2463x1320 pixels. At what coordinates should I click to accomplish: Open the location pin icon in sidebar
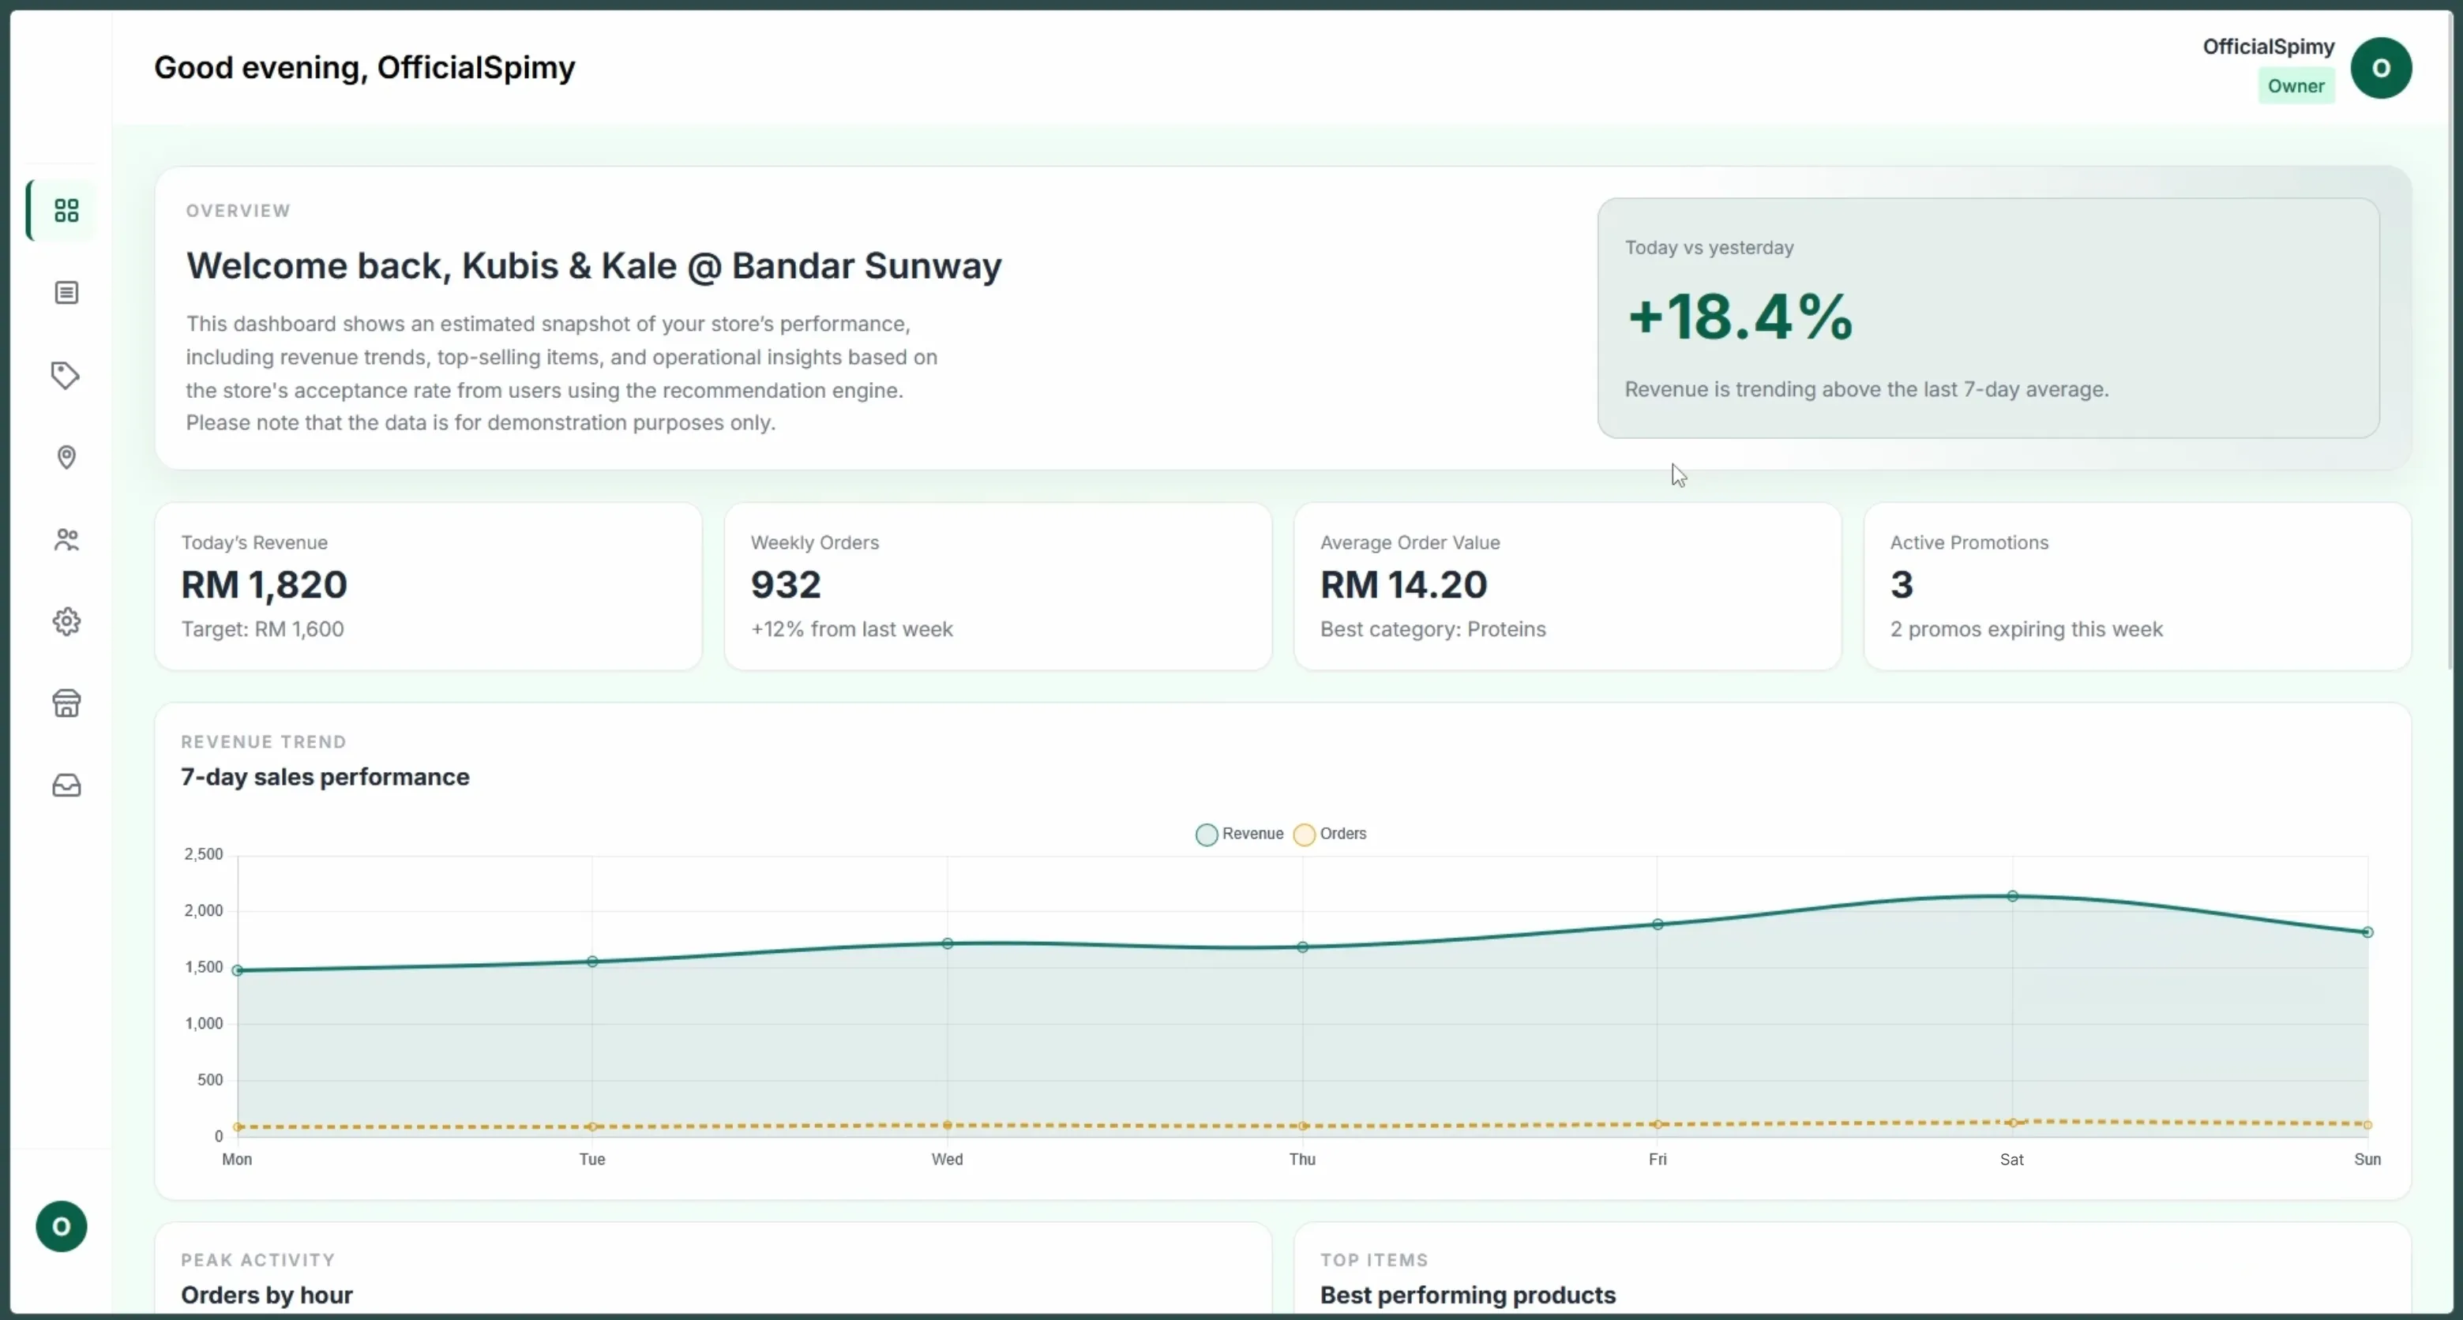66,457
